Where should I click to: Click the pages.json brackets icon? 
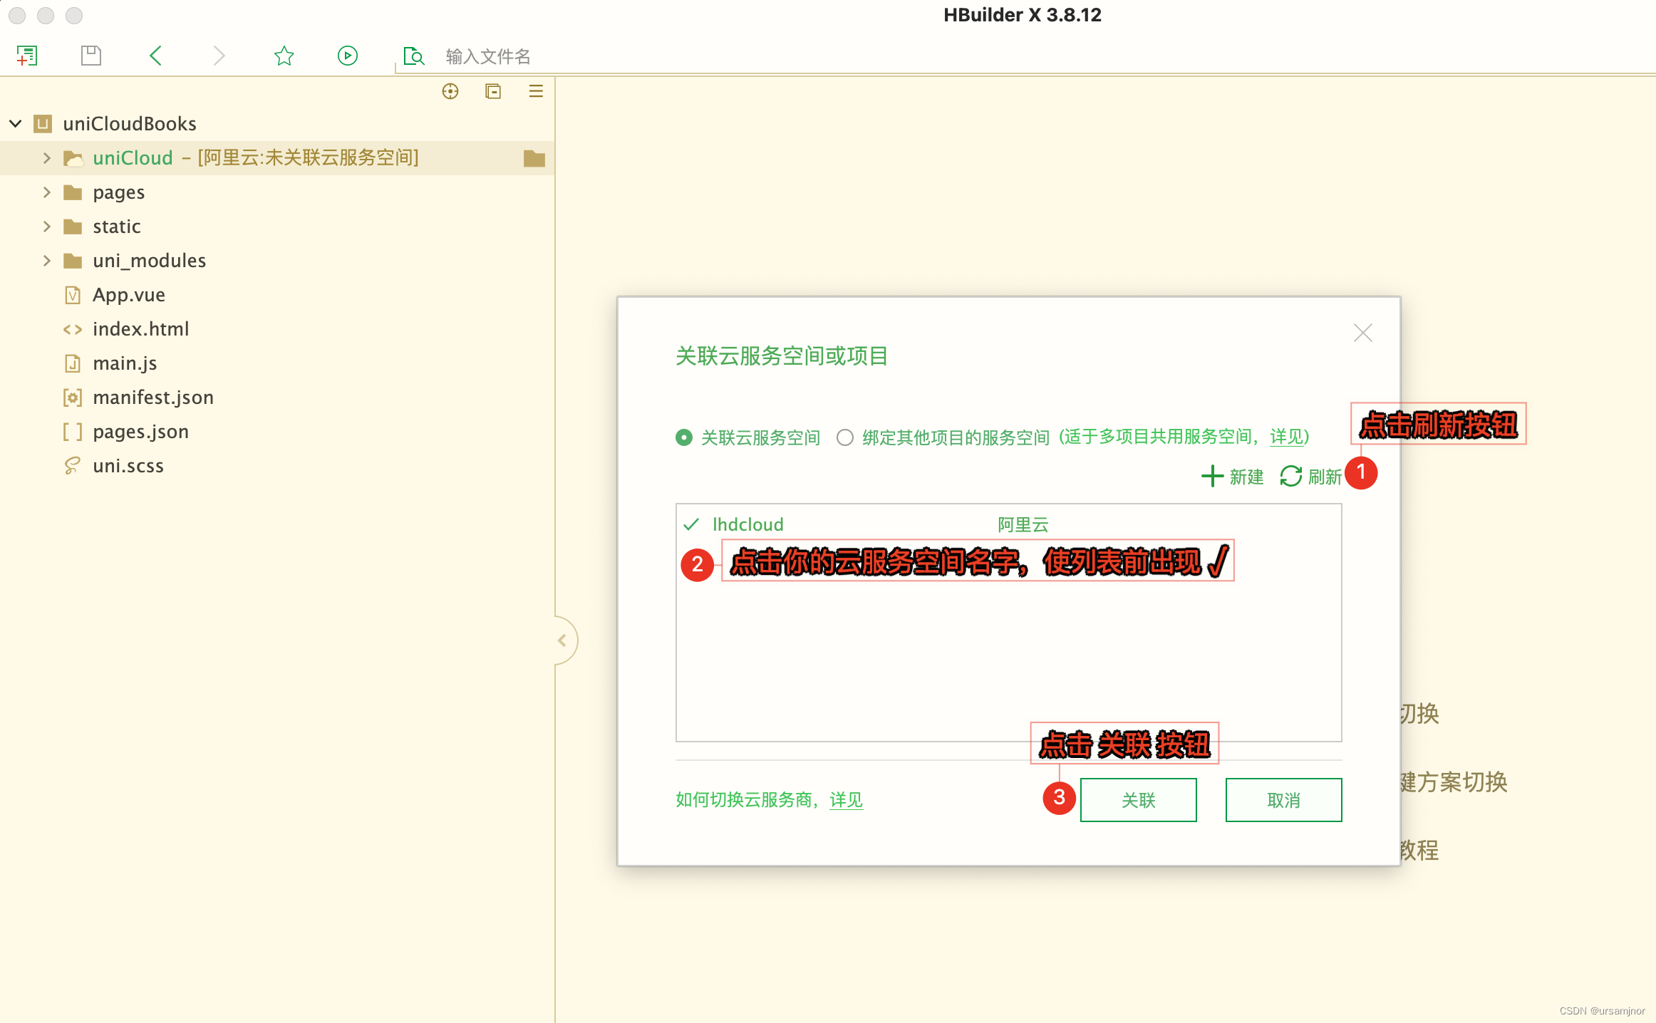[x=73, y=432]
